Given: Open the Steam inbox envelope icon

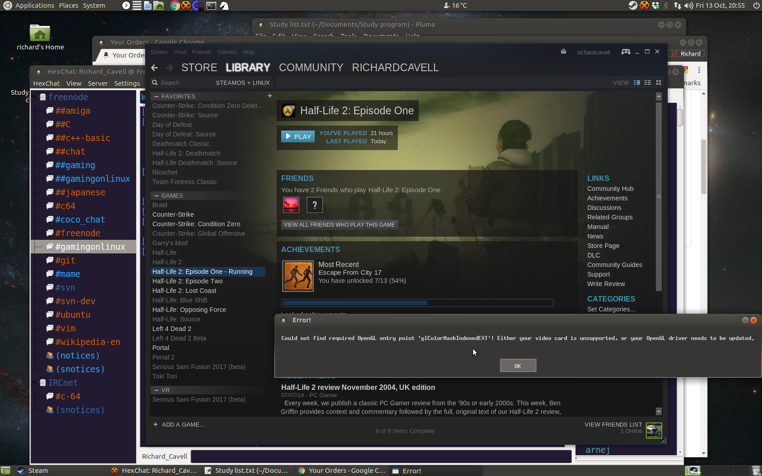Looking at the screenshot, I should click(563, 52).
